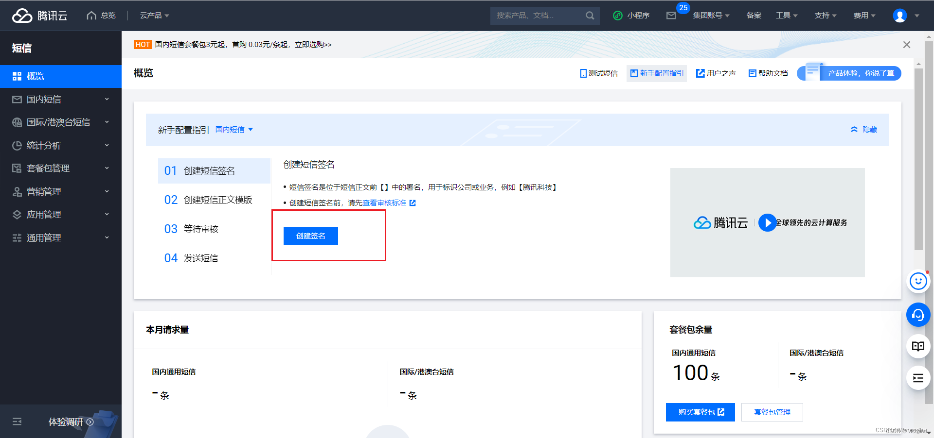
Task: Click the 通用管理 sliders icon
Action: click(x=17, y=238)
